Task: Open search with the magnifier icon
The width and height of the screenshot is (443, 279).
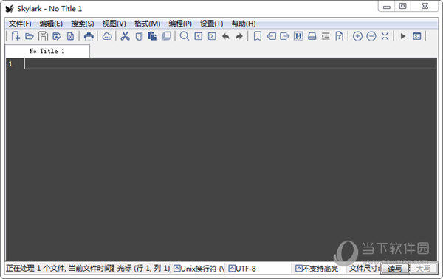Action: click(x=185, y=36)
